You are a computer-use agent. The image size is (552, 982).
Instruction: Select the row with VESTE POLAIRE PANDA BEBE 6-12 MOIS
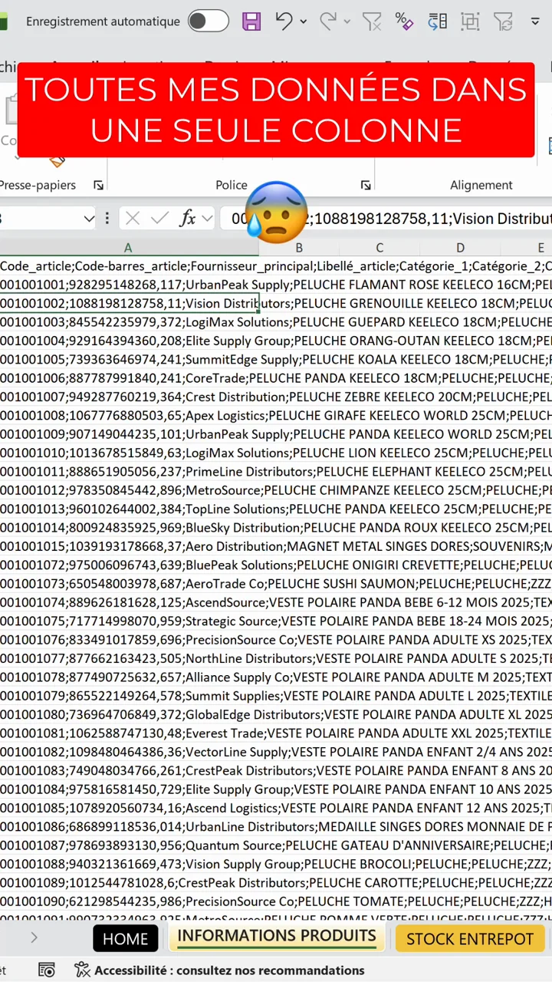[x=276, y=602]
